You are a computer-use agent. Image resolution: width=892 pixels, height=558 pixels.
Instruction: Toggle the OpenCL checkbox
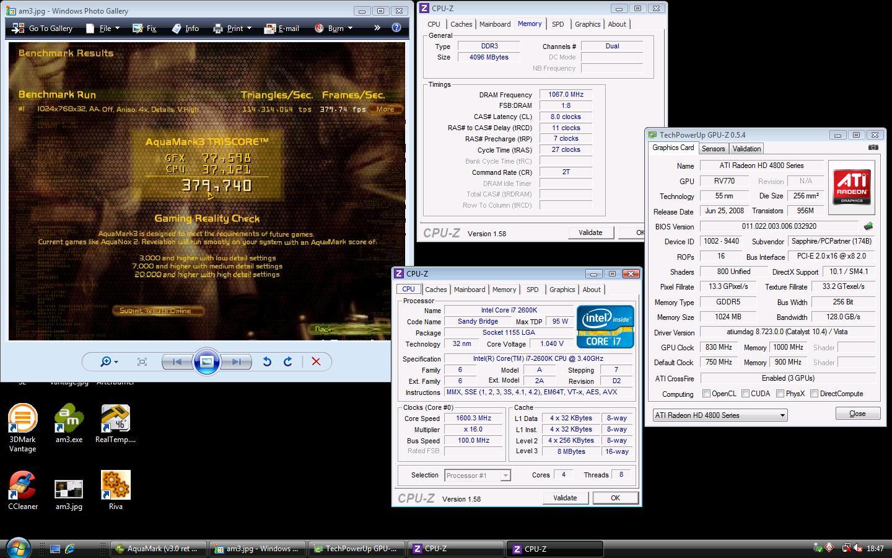(x=706, y=394)
